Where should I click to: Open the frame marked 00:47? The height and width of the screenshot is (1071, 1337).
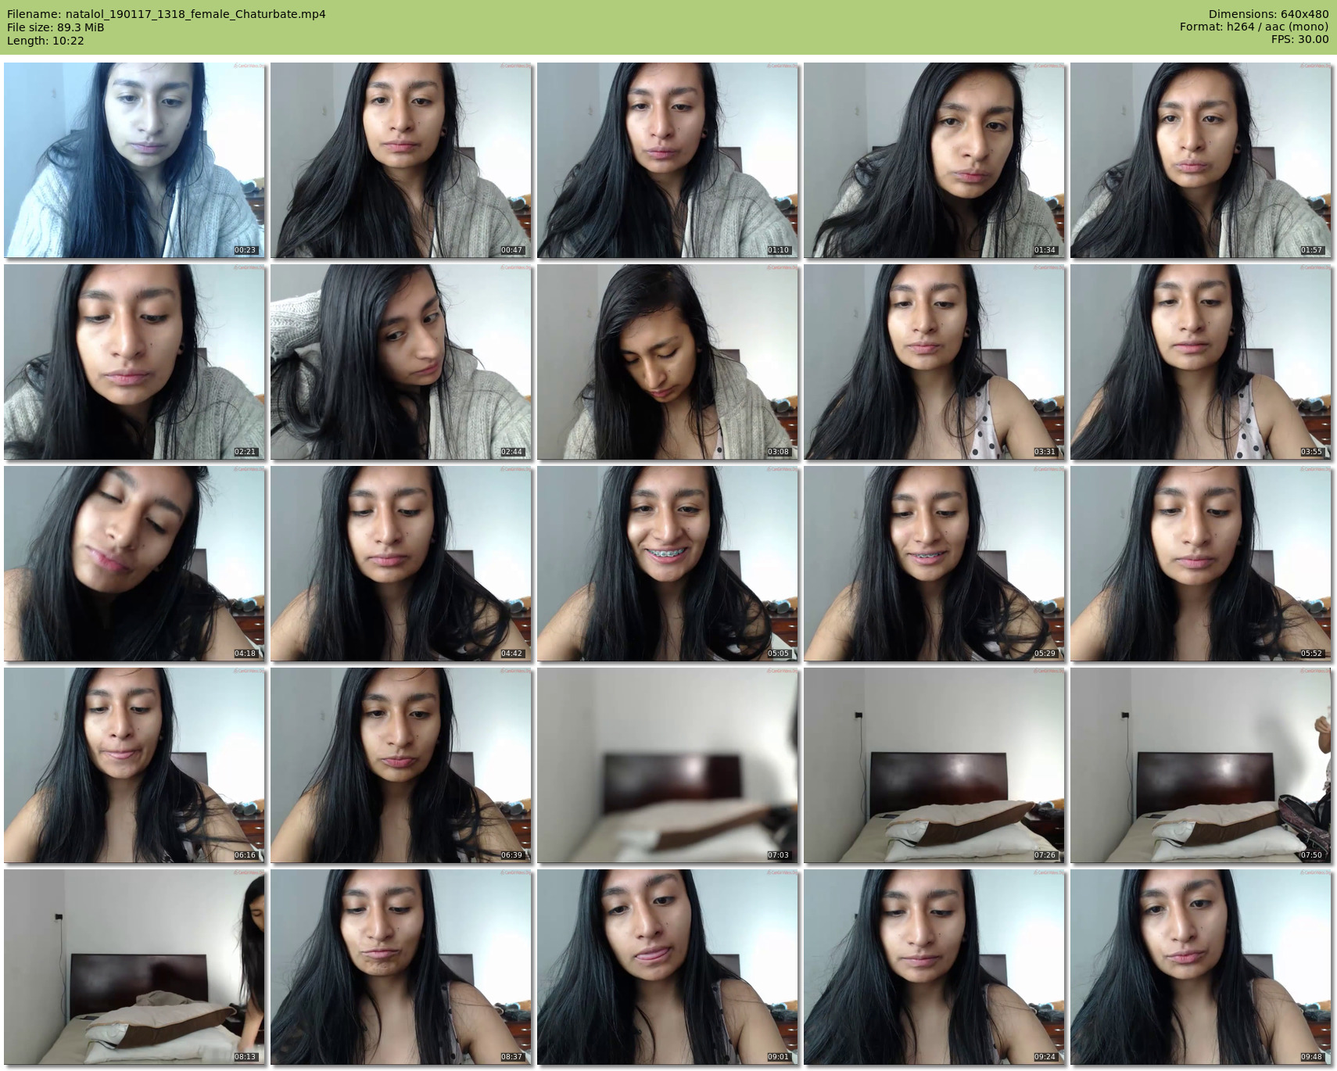(401, 160)
